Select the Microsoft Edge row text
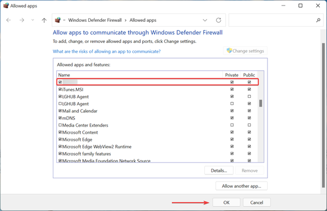The height and width of the screenshot is (211, 327). pos(77,139)
